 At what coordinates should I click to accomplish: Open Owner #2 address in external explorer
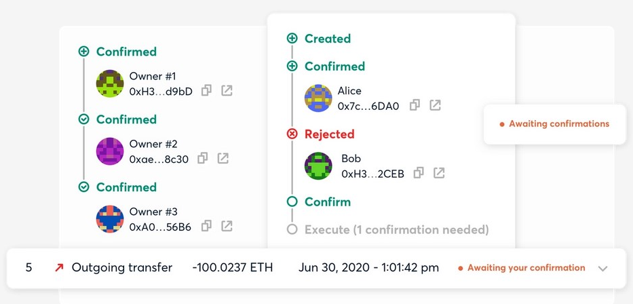[223, 158]
